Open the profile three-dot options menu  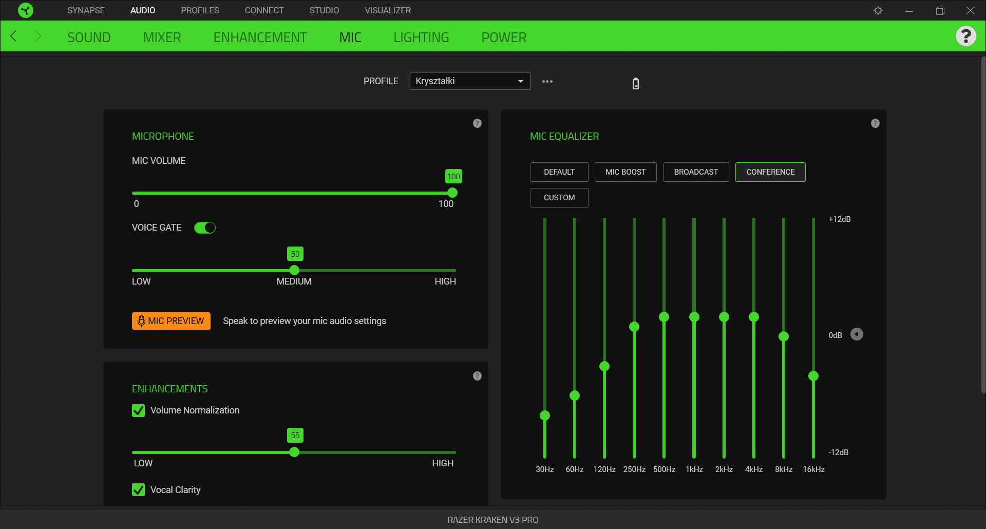pos(547,82)
